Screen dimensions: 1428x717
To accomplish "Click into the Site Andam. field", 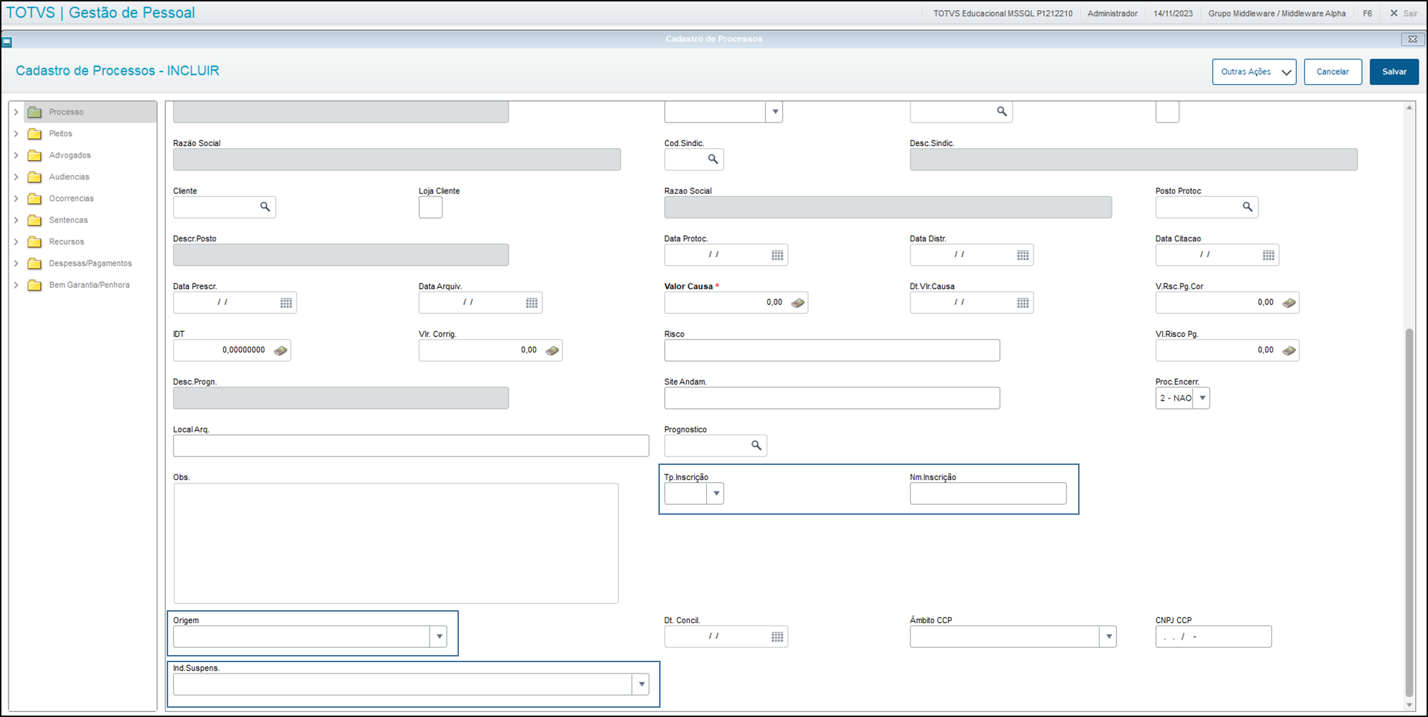I will pyautogui.click(x=832, y=398).
